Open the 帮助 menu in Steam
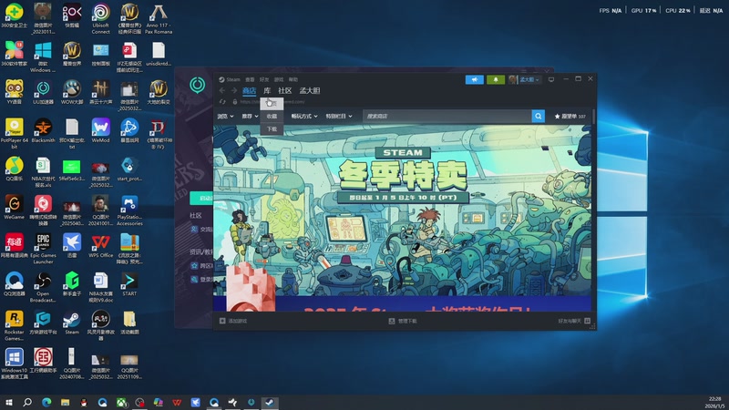The height and width of the screenshot is (410, 729). [x=293, y=79]
